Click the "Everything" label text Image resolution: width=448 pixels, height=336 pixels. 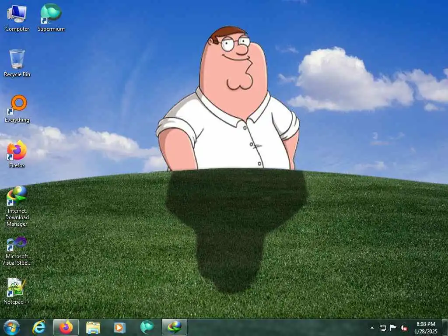(x=17, y=120)
